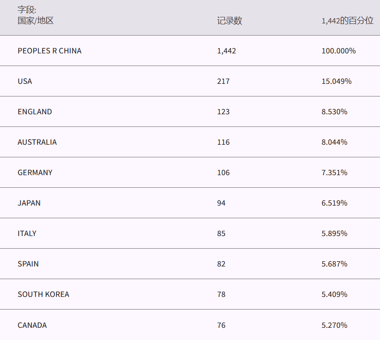
Task: Click the SOUTH KOREA entry
Action: coord(43,294)
